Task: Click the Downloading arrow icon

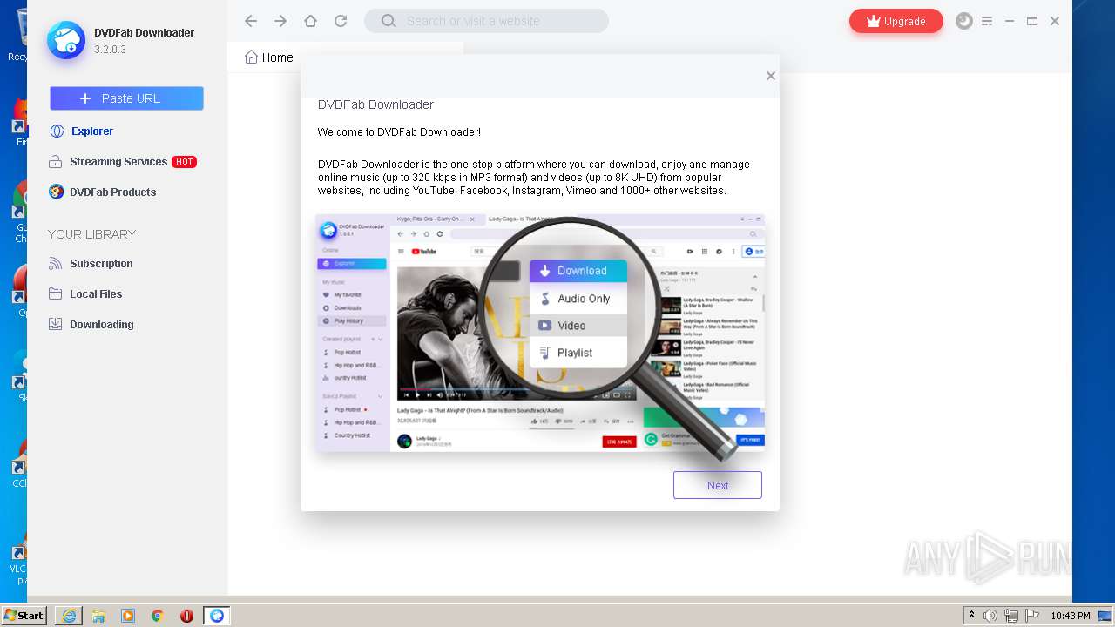Action: tap(56, 324)
